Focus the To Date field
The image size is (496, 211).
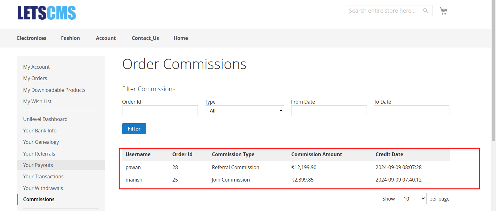point(411,111)
